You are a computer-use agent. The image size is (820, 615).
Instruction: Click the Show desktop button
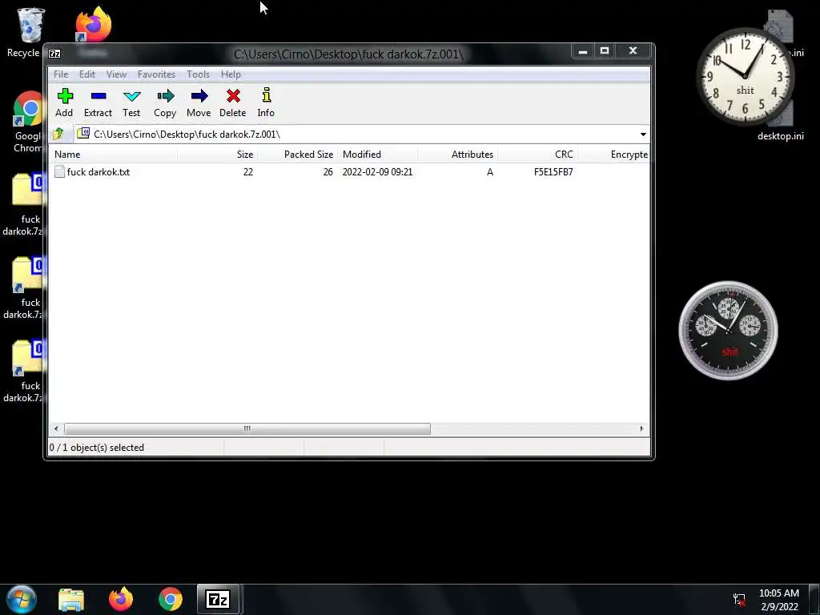click(x=814, y=599)
